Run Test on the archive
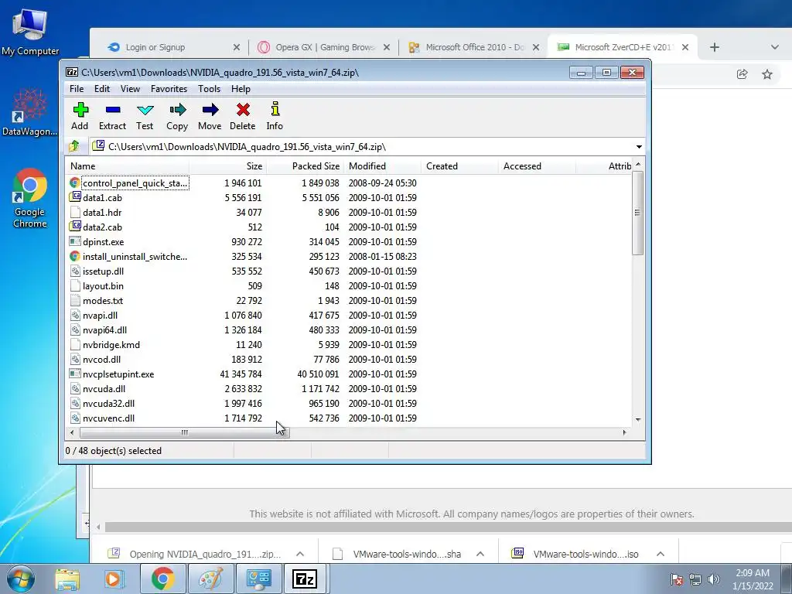 point(145,116)
